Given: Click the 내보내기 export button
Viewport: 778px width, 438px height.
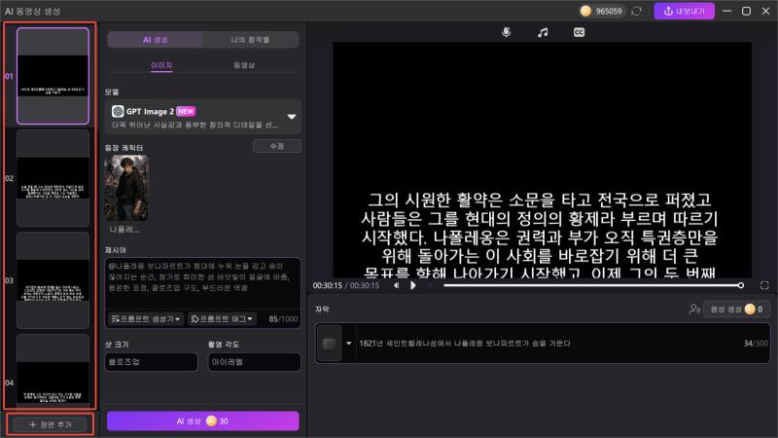Looking at the screenshot, I should [685, 11].
